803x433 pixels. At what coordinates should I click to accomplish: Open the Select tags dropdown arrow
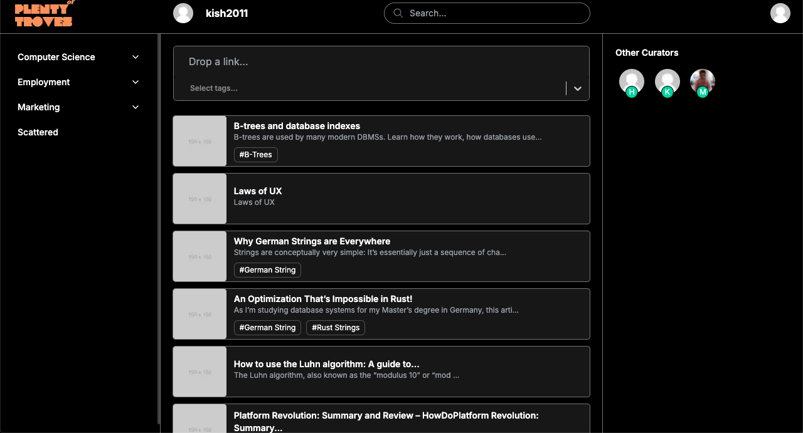[x=578, y=88]
